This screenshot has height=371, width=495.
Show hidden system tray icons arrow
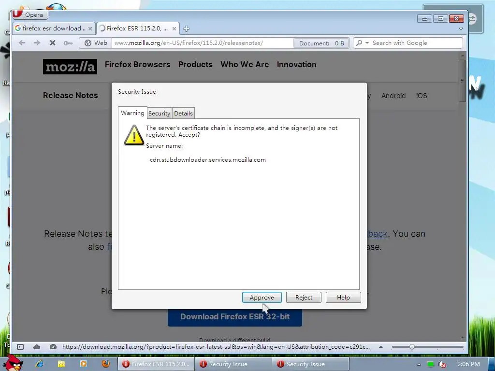tap(419, 364)
